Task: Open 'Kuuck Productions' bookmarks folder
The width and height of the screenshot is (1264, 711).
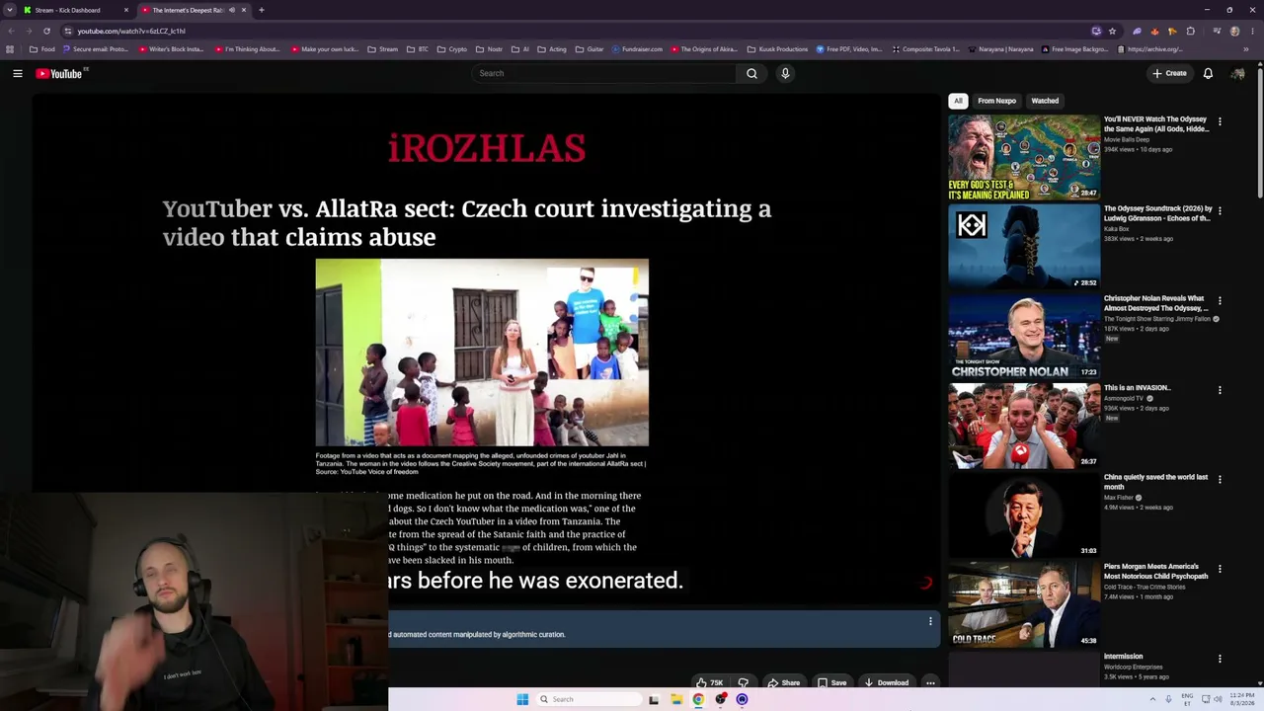Action: pyautogui.click(x=775, y=49)
